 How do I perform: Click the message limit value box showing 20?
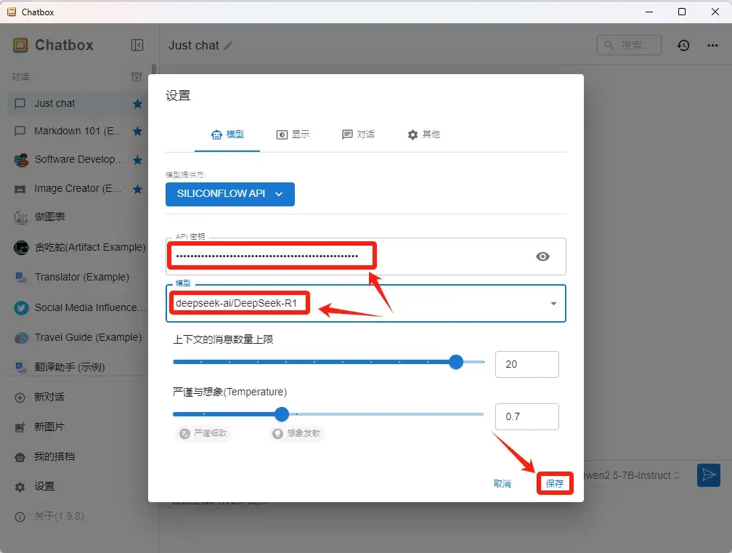point(526,364)
